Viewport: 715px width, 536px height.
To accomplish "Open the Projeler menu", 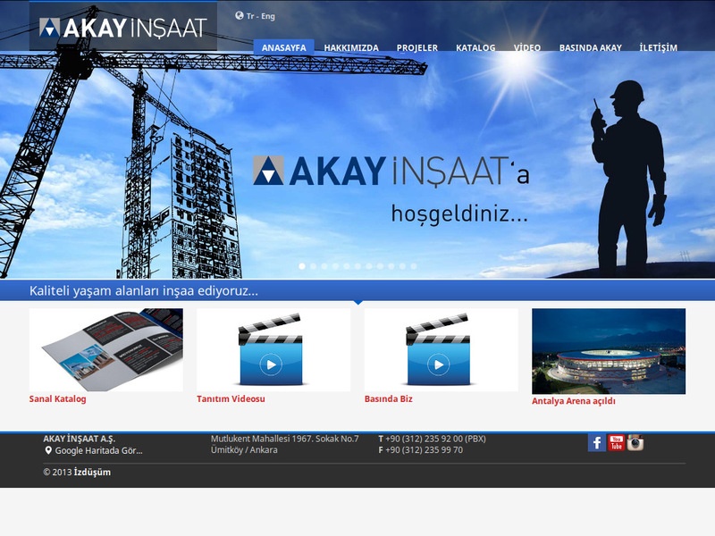I will pyautogui.click(x=416, y=47).
